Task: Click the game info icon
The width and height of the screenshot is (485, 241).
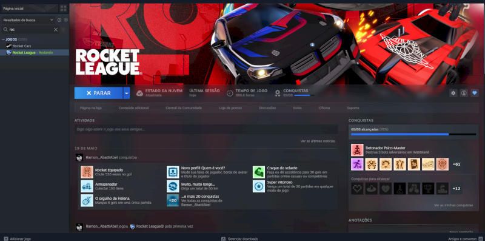Action: click(x=464, y=93)
